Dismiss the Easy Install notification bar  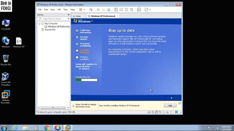180,103
